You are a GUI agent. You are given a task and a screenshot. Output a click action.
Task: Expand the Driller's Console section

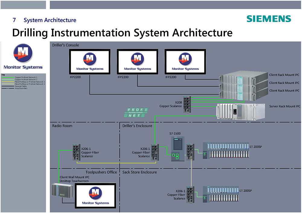point(66,45)
